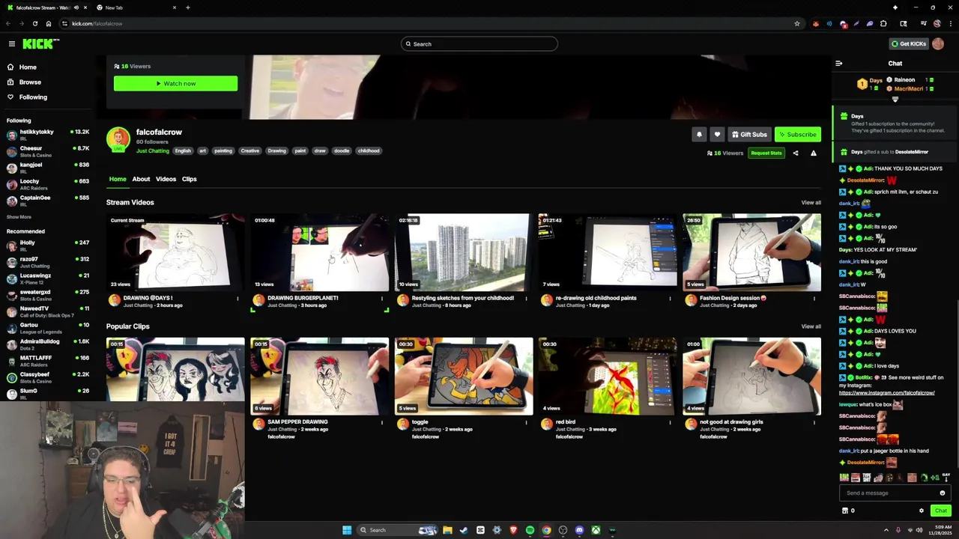The height and width of the screenshot is (539, 959).
Task: Show more followed channels
Action: click(x=19, y=217)
